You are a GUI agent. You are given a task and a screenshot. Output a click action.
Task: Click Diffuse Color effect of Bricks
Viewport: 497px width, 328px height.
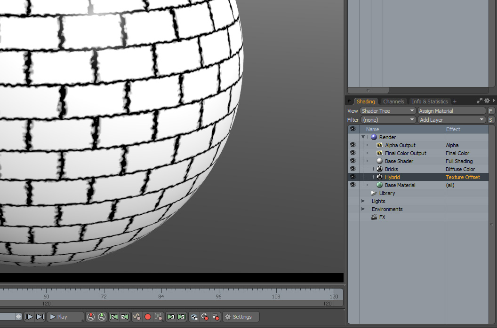pos(460,169)
